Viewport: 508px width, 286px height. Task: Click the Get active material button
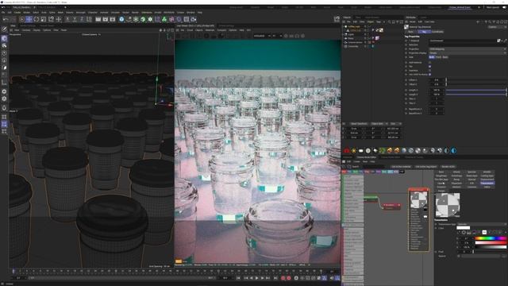coord(401,167)
